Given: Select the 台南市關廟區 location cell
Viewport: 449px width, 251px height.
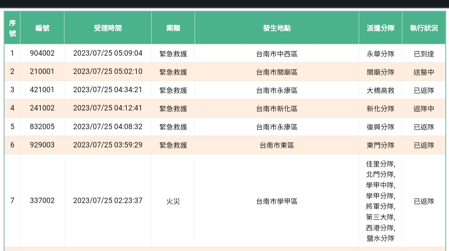Looking at the screenshot, I should point(277,72).
